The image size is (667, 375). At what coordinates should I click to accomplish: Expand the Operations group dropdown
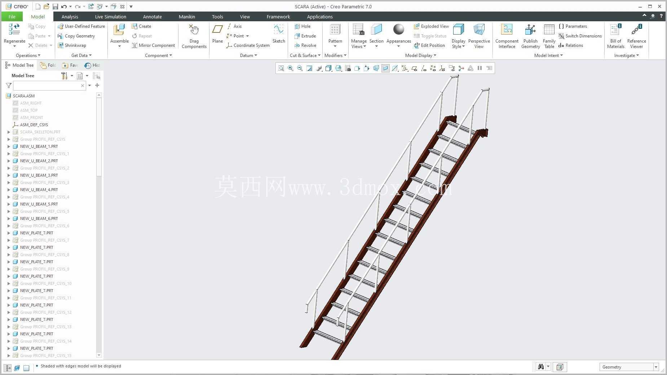[x=28, y=56]
